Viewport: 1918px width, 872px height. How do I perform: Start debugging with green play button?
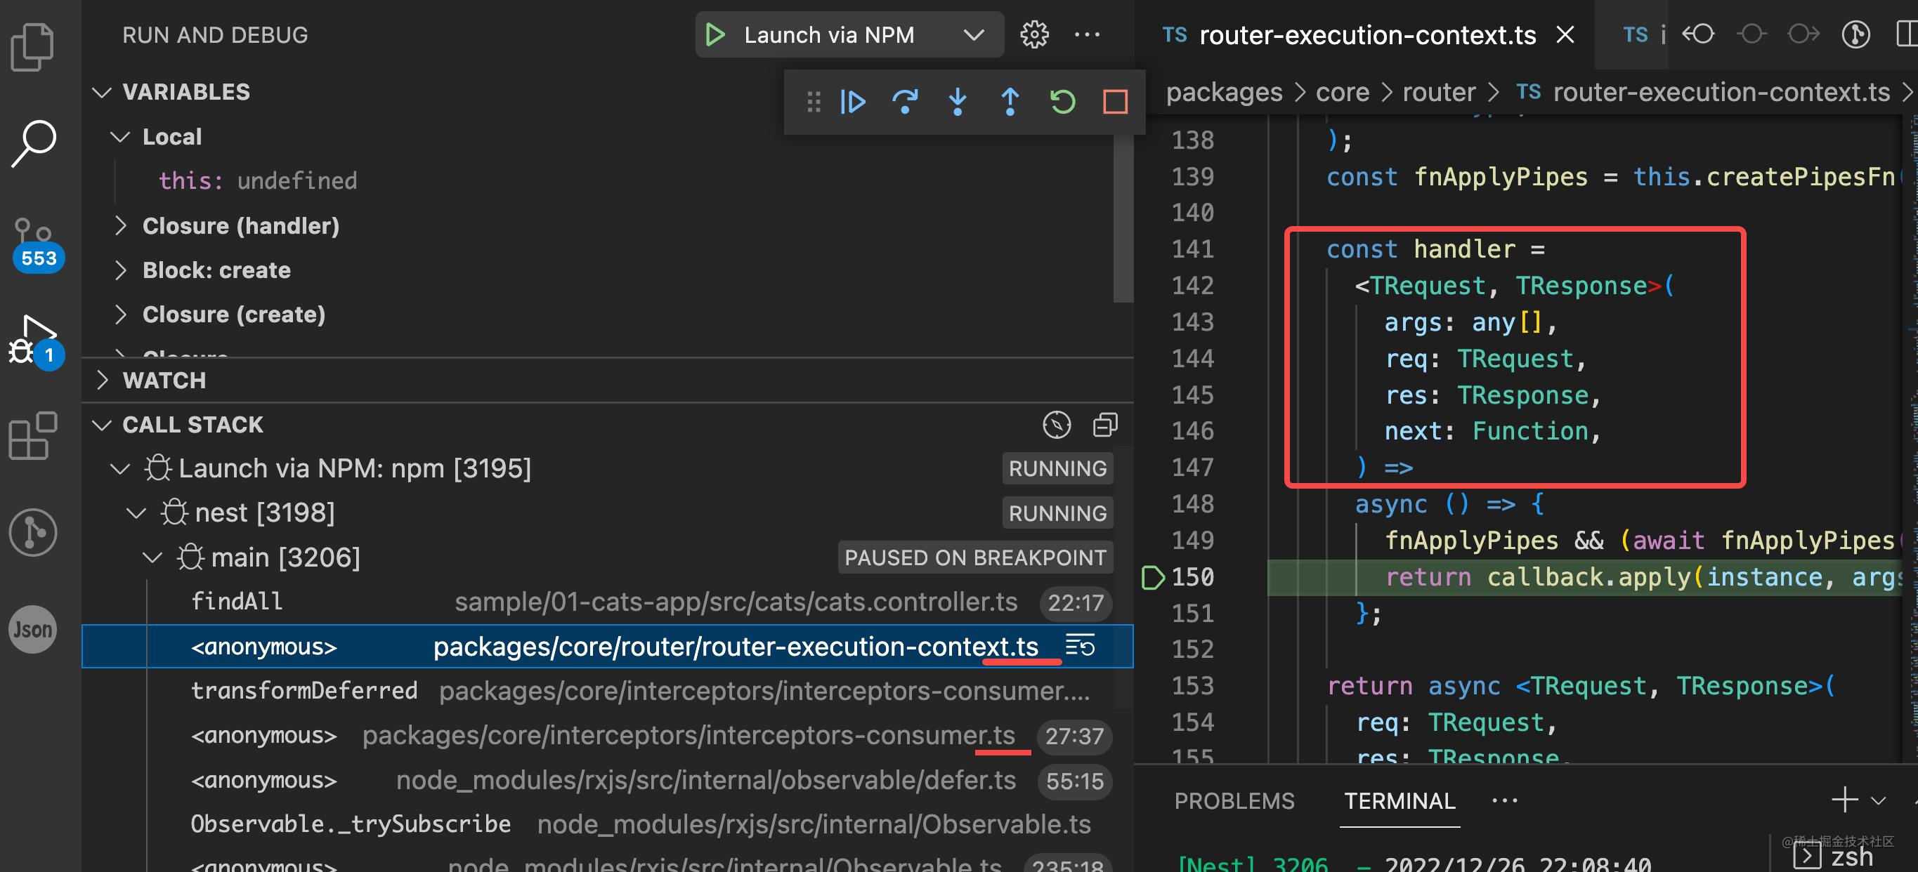(715, 35)
